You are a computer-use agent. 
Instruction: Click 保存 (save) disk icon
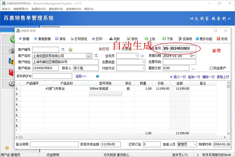[x=57, y=39]
